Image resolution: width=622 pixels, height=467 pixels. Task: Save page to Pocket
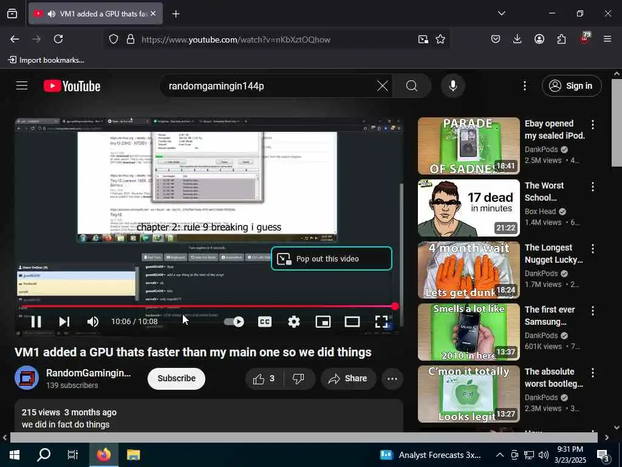click(x=496, y=40)
